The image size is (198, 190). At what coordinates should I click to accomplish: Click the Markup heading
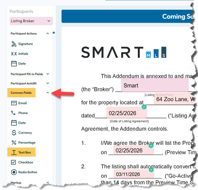click(16, 183)
